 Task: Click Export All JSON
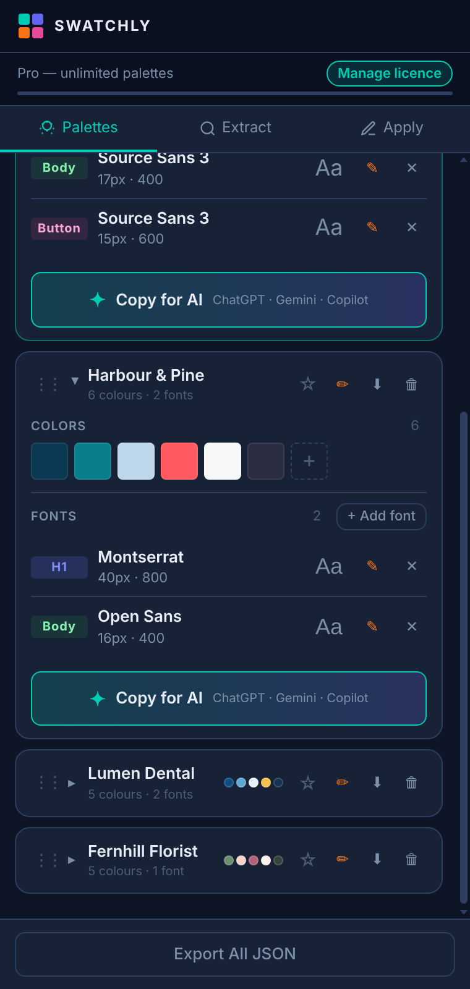coord(235,954)
